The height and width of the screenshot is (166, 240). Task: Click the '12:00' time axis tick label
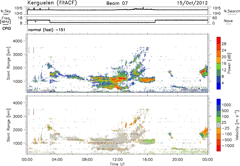[117, 160]
